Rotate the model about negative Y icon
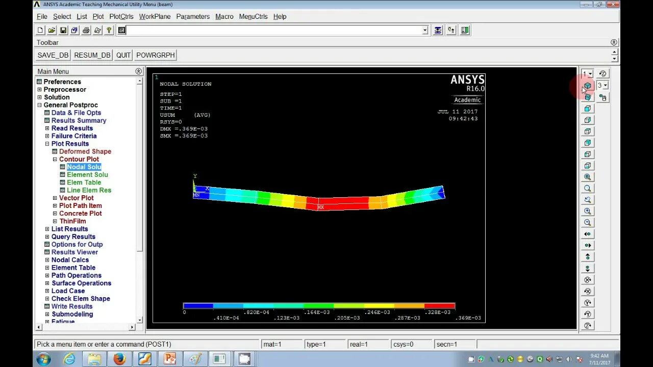This screenshot has width=653, height=367. tap(588, 303)
